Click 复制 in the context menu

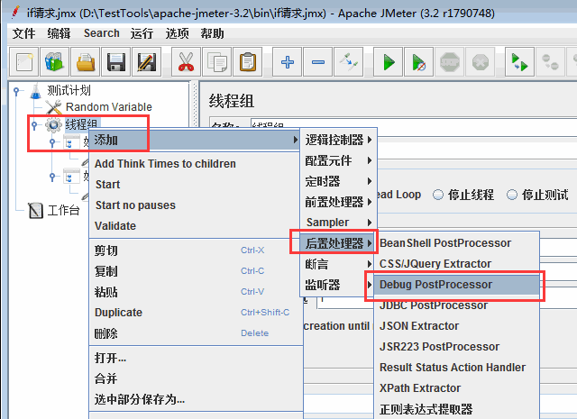[x=195, y=271]
